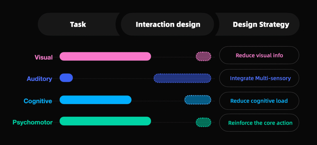Select the wide dotted blue Auditory bar
317x145 pixels.
[x=182, y=78]
